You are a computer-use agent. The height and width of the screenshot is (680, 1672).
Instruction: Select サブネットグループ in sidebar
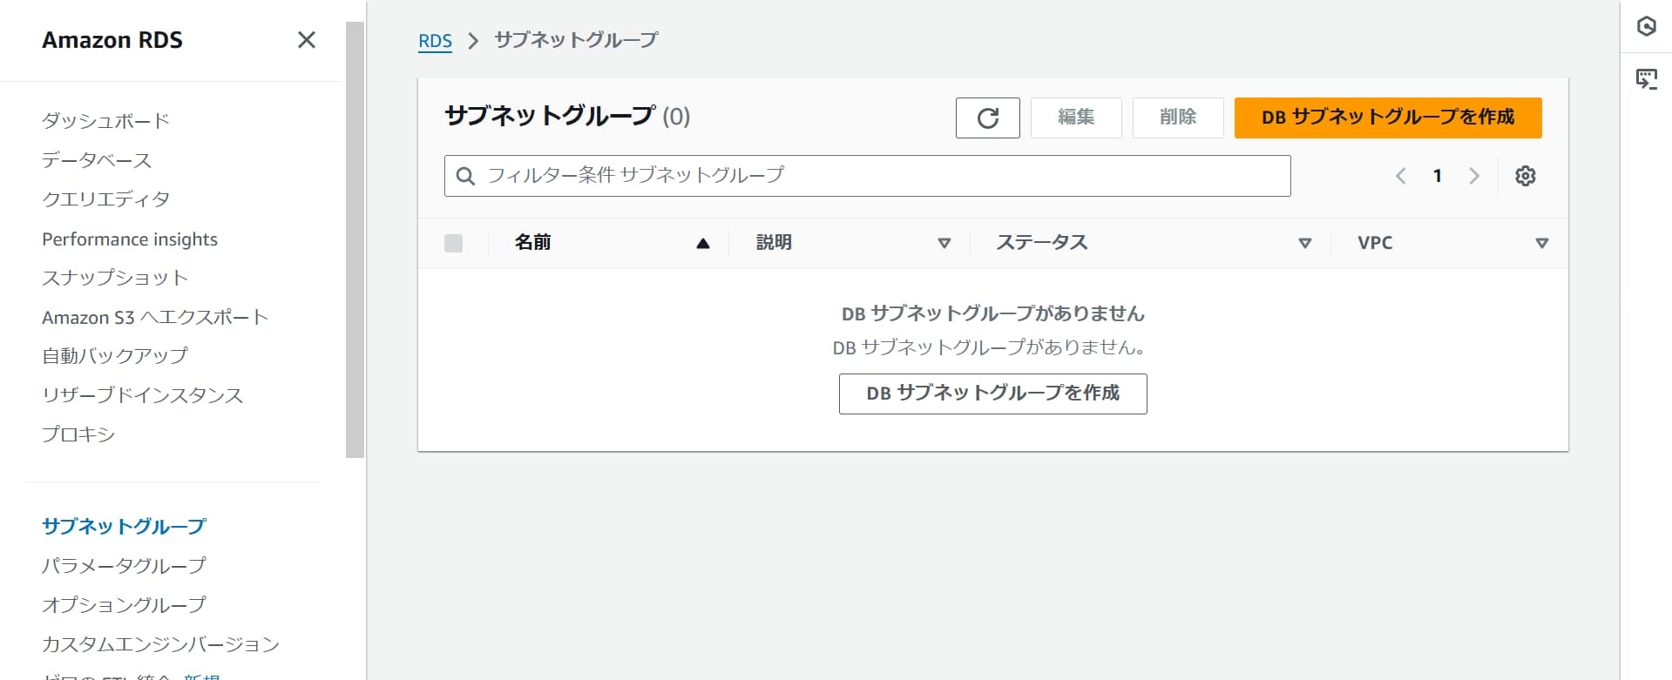pos(124,527)
